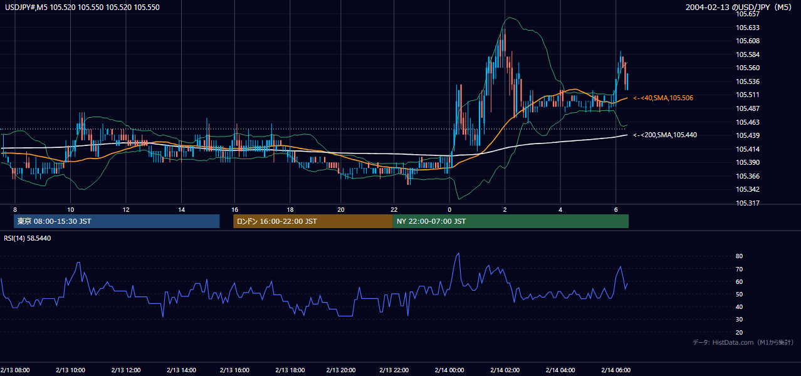Click the HistData.com data credit text
Screen dimensions: 801x376
pos(743,342)
